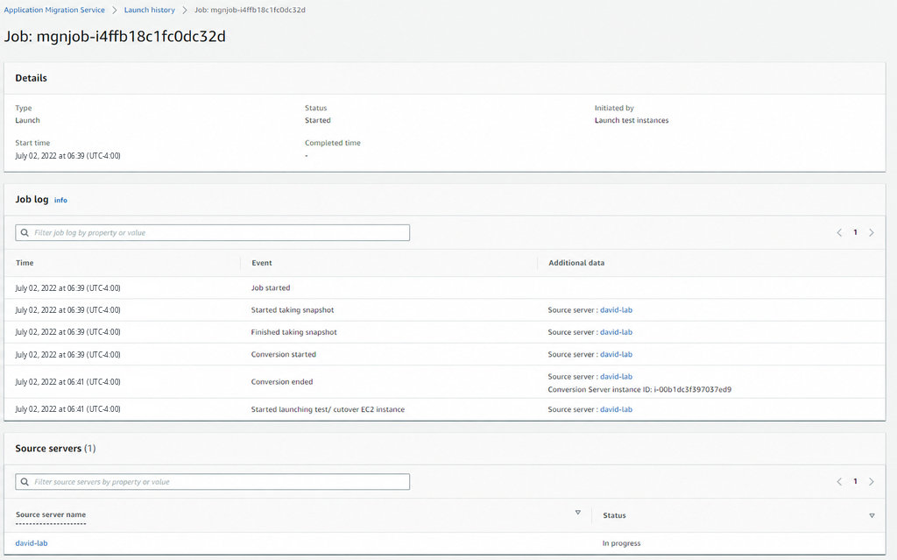This screenshot has width=897, height=560.
Task: Click the job log filter search field
Action: point(212,232)
